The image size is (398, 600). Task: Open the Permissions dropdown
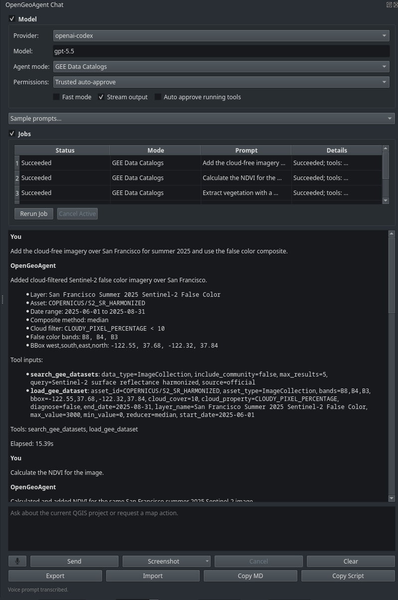point(221,82)
